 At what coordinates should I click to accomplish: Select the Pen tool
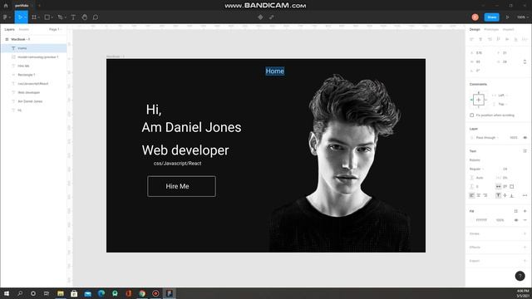[x=61, y=17]
